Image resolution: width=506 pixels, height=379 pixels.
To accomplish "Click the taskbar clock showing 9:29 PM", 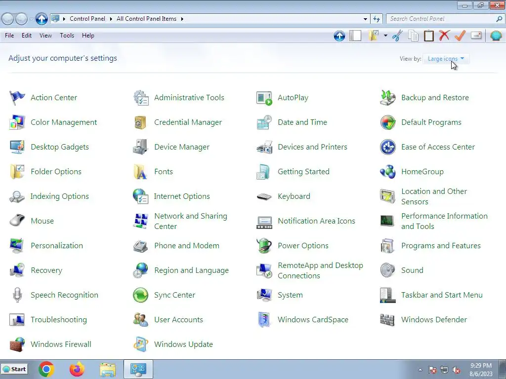I will 481,370.
